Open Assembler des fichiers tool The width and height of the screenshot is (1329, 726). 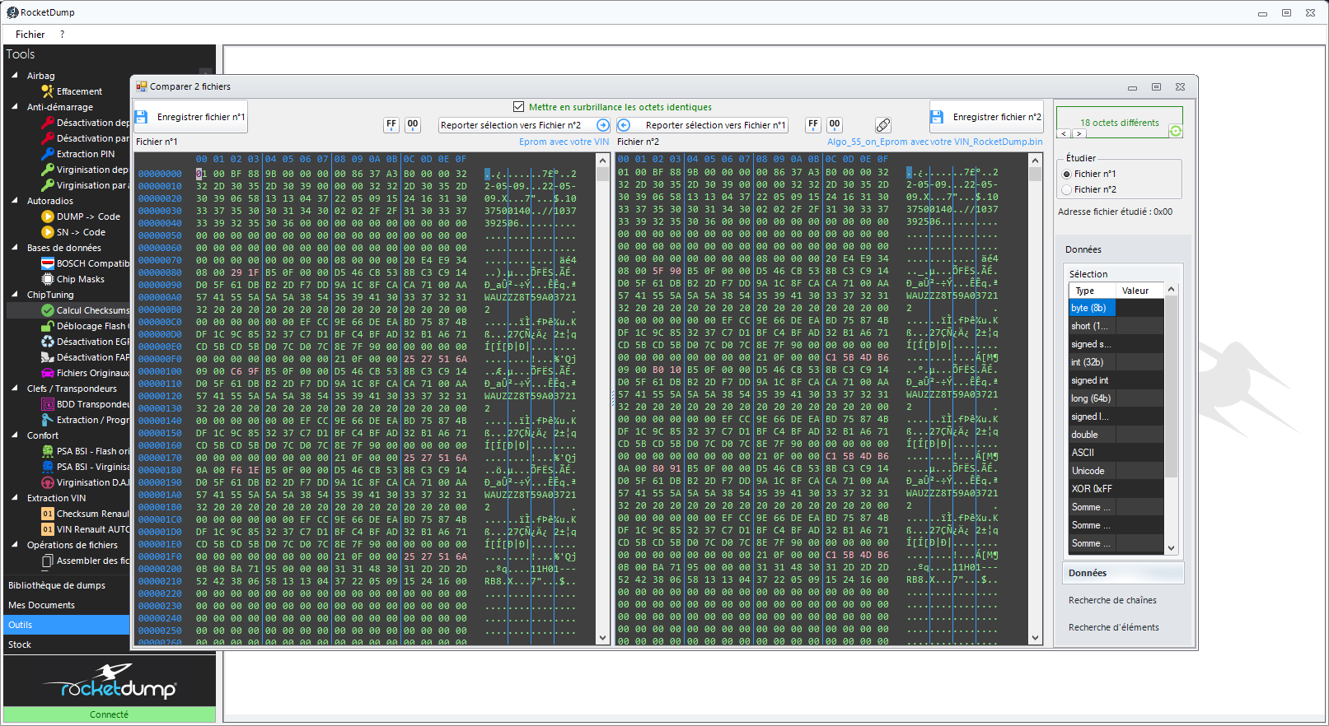point(86,561)
